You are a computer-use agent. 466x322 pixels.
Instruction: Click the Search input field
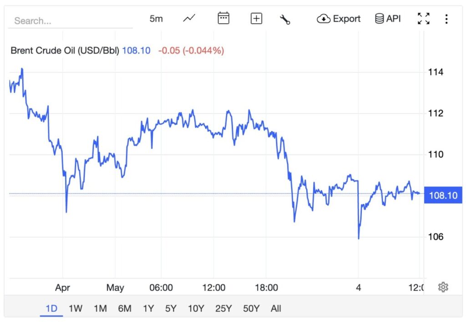(71, 21)
